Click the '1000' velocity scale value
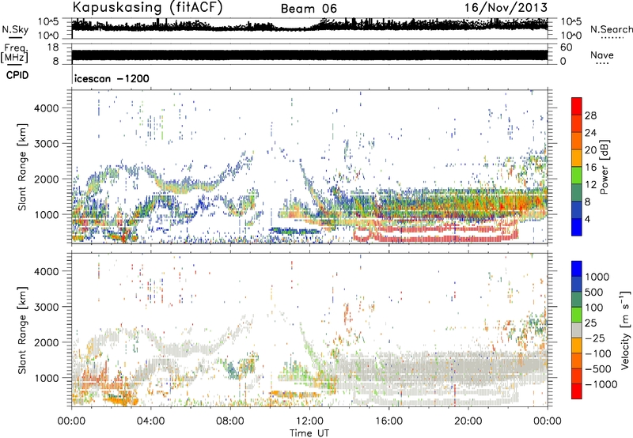The width and height of the screenshot is (633, 438). click(x=597, y=277)
